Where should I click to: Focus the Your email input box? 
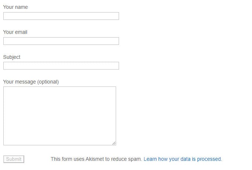point(61,41)
